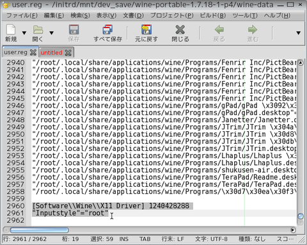The height and width of the screenshot is (245, 307).
Task: Open the 表示(V) menu
Action: (x=106, y=15)
